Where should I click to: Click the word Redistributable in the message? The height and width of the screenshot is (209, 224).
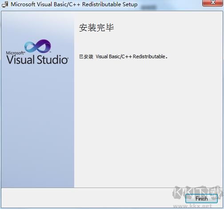click(x=149, y=56)
